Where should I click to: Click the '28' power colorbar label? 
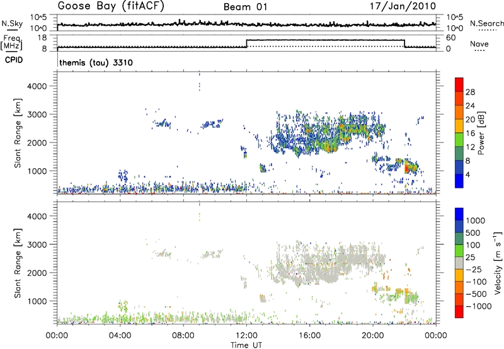coord(470,92)
